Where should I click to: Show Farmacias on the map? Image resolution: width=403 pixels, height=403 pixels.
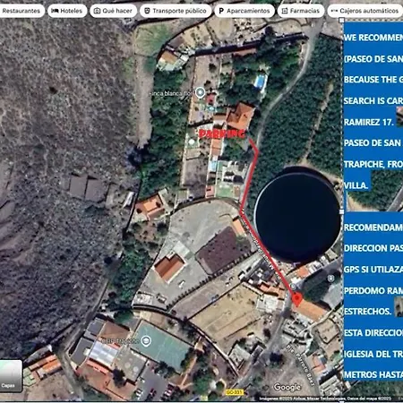click(301, 11)
